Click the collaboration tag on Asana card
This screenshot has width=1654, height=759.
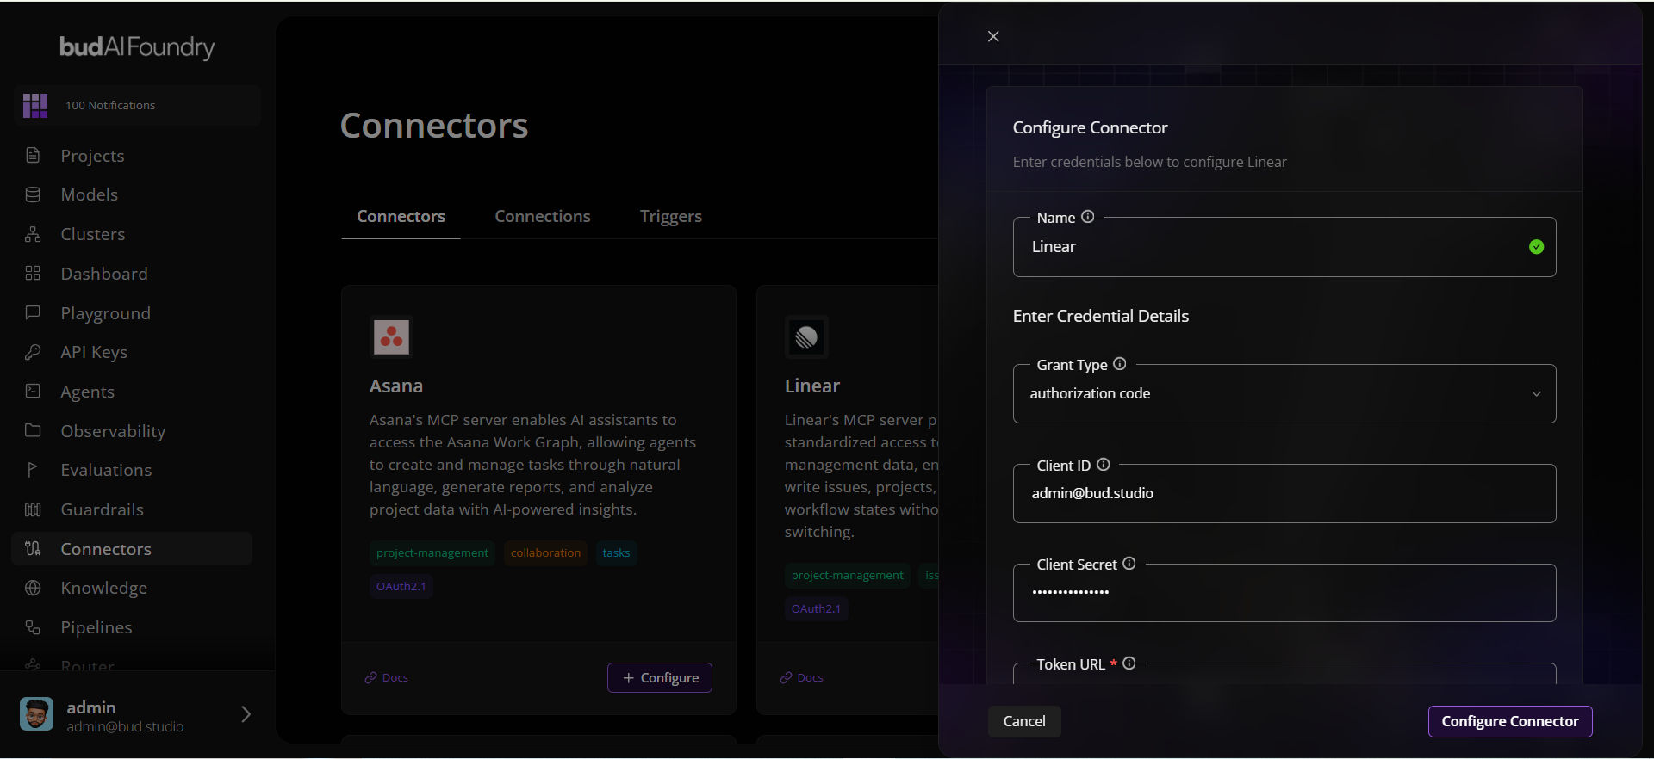click(546, 553)
